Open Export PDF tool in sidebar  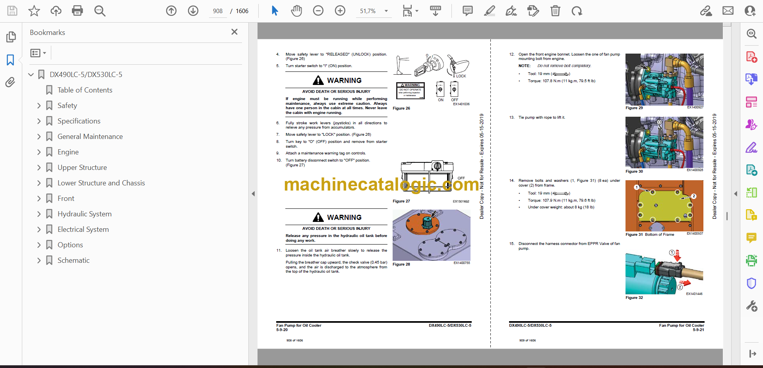[751, 79]
